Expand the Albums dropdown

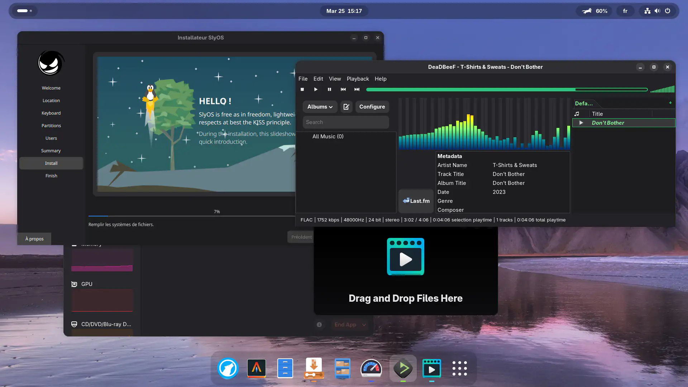click(319, 106)
